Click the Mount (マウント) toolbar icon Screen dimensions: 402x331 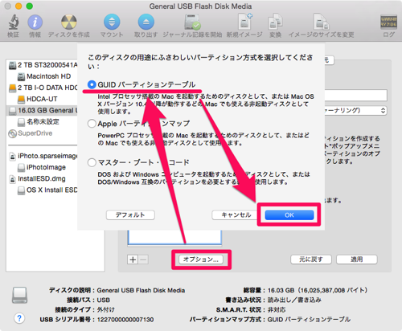point(112,22)
